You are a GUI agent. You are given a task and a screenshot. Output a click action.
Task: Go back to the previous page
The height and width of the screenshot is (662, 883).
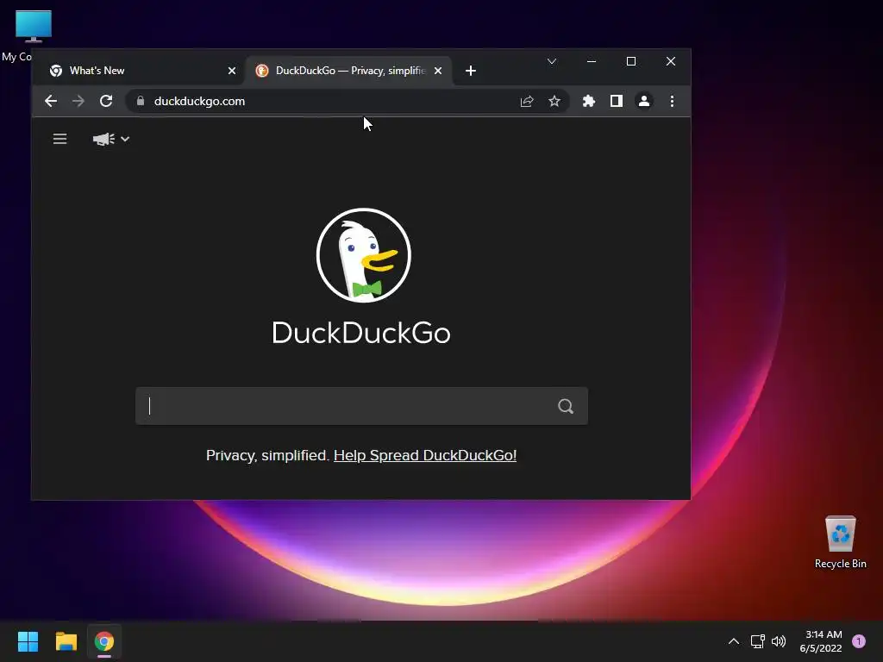point(51,101)
